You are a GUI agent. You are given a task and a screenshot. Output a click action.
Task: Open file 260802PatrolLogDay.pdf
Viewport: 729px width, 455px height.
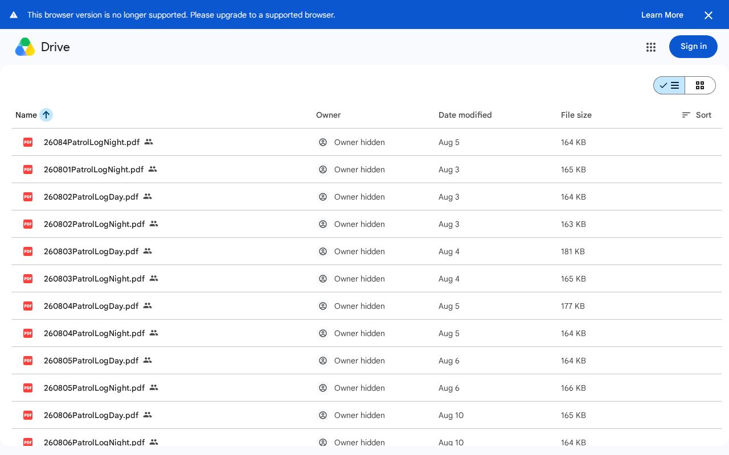pos(91,197)
